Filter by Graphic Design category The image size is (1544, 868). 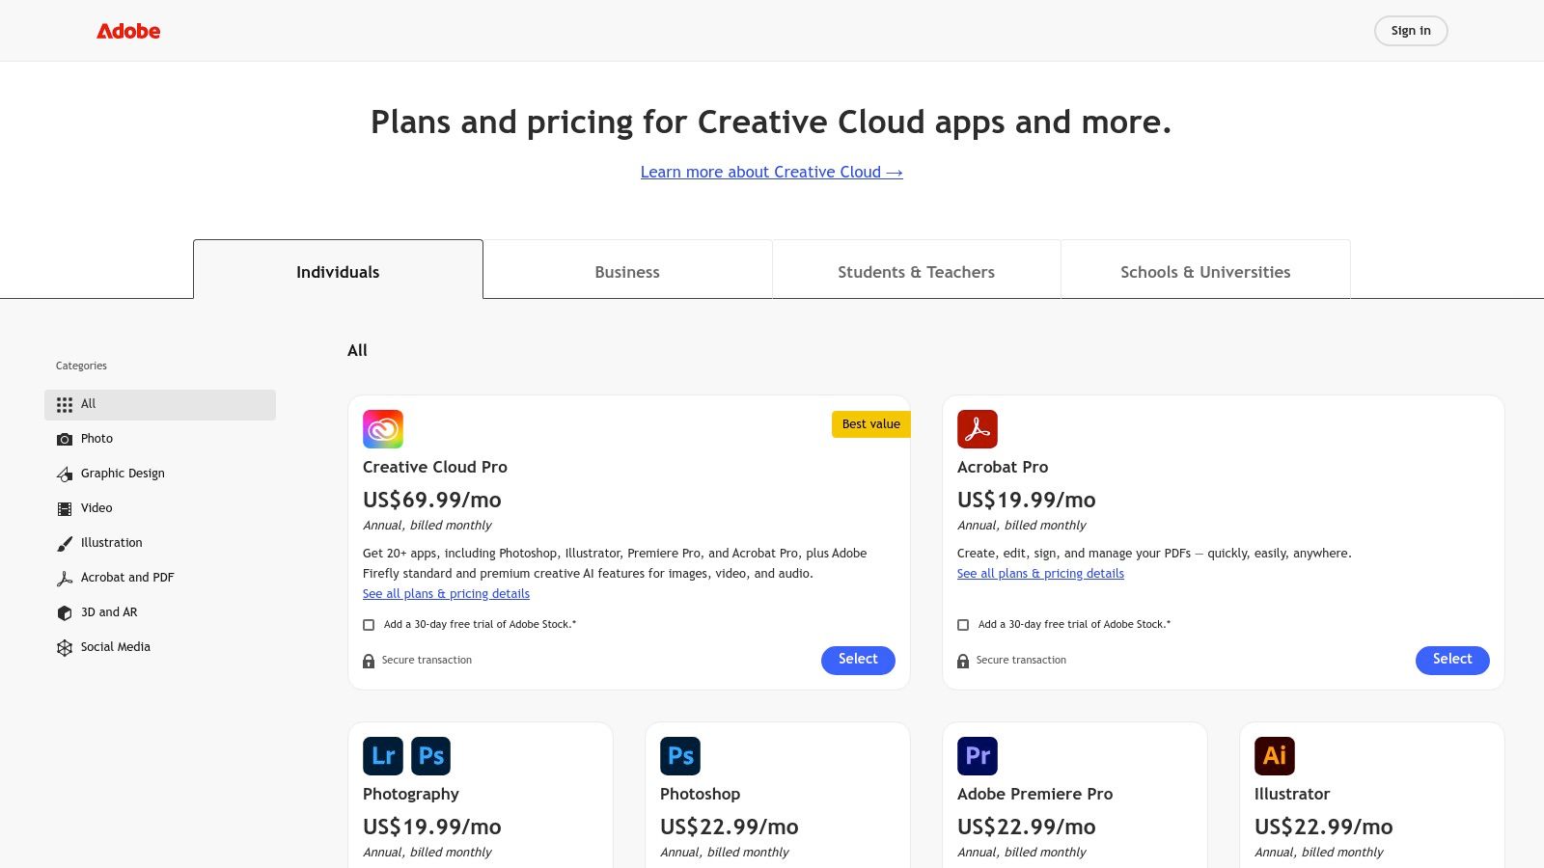pyautogui.click(x=123, y=474)
